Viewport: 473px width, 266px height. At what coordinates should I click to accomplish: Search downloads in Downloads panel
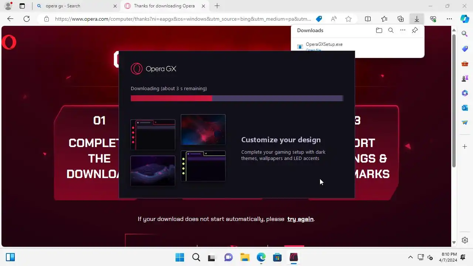tap(391, 30)
